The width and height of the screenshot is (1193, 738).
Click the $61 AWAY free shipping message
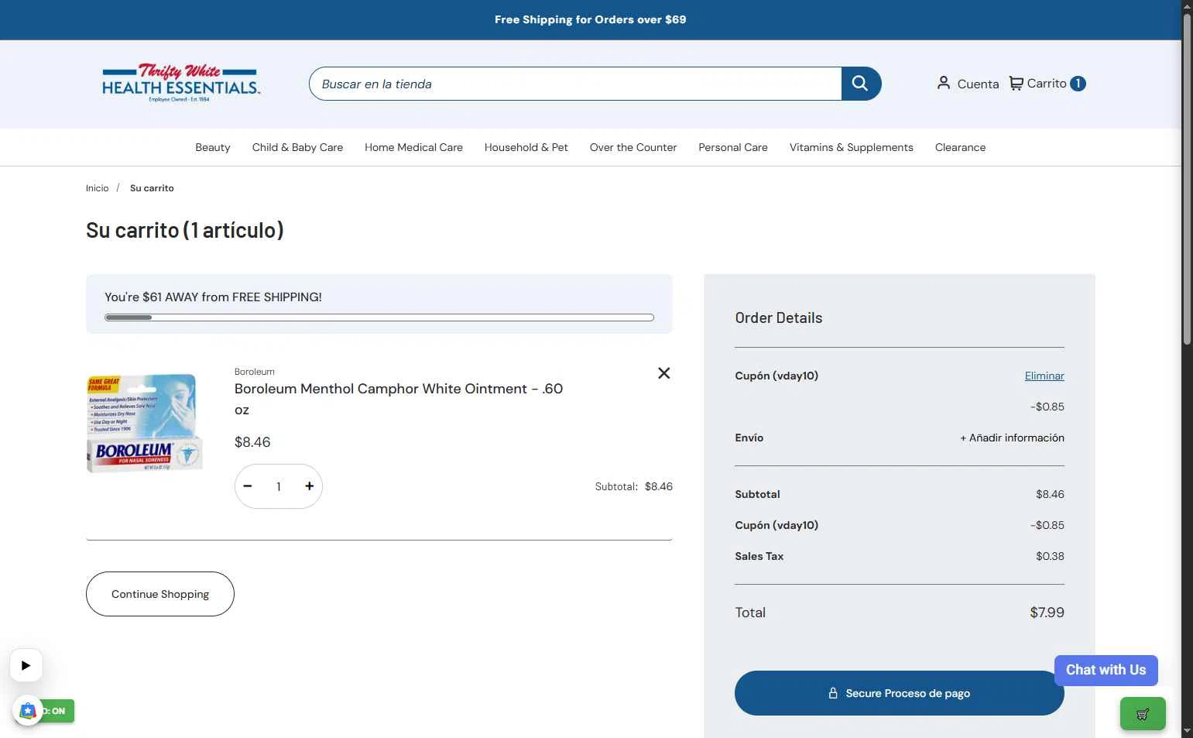pyautogui.click(x=213, y=297)
